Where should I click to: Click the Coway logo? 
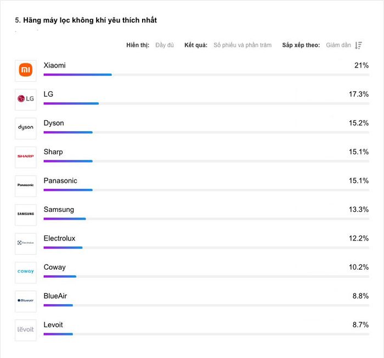tap(26, 272)
